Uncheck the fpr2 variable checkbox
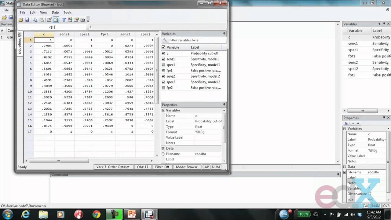 tap(163, 88)
